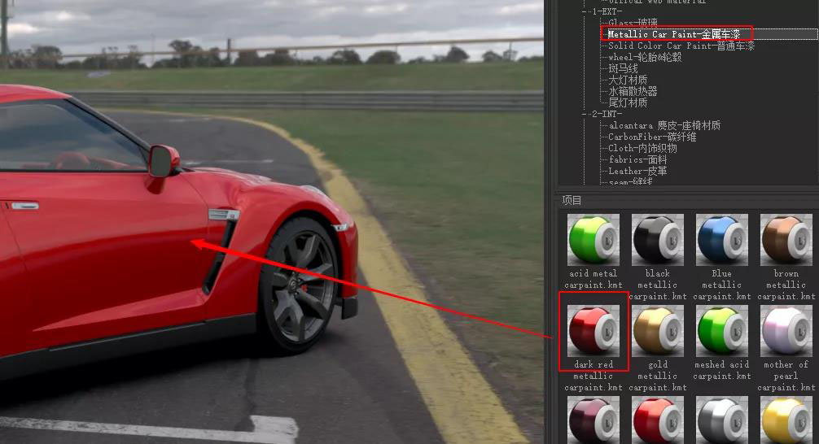
Task: Click the yellow material ball in bottom row
Action: pos(786,420)
